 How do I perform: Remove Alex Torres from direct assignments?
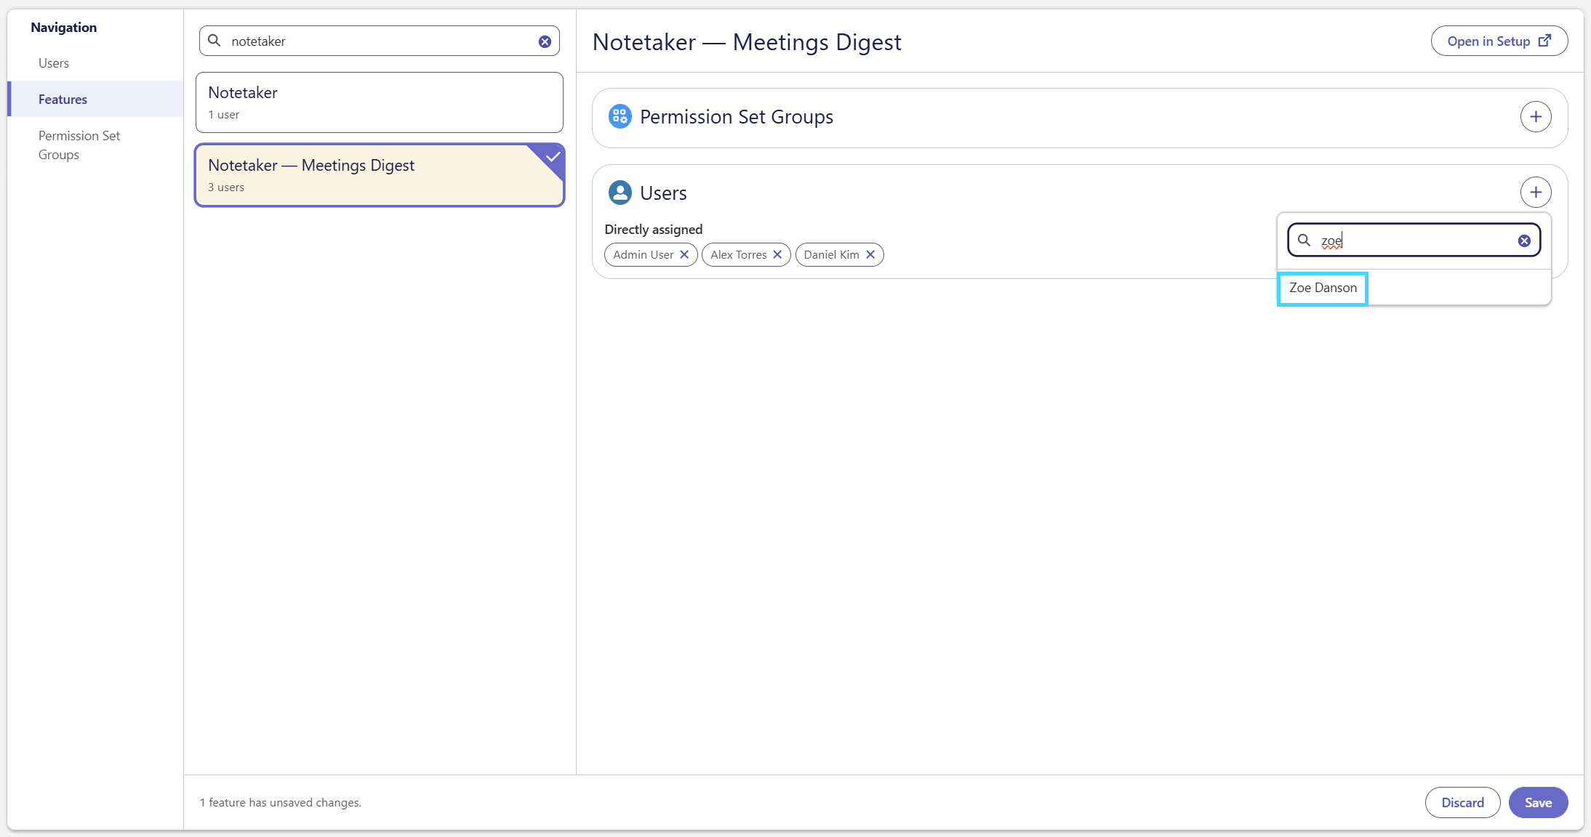pyautogui.click(x=777, y=254)
